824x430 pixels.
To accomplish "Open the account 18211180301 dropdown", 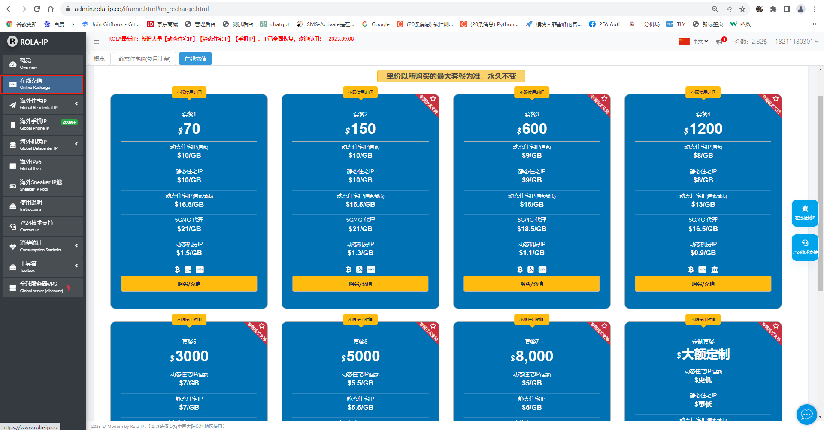I will tap(797, 42).
